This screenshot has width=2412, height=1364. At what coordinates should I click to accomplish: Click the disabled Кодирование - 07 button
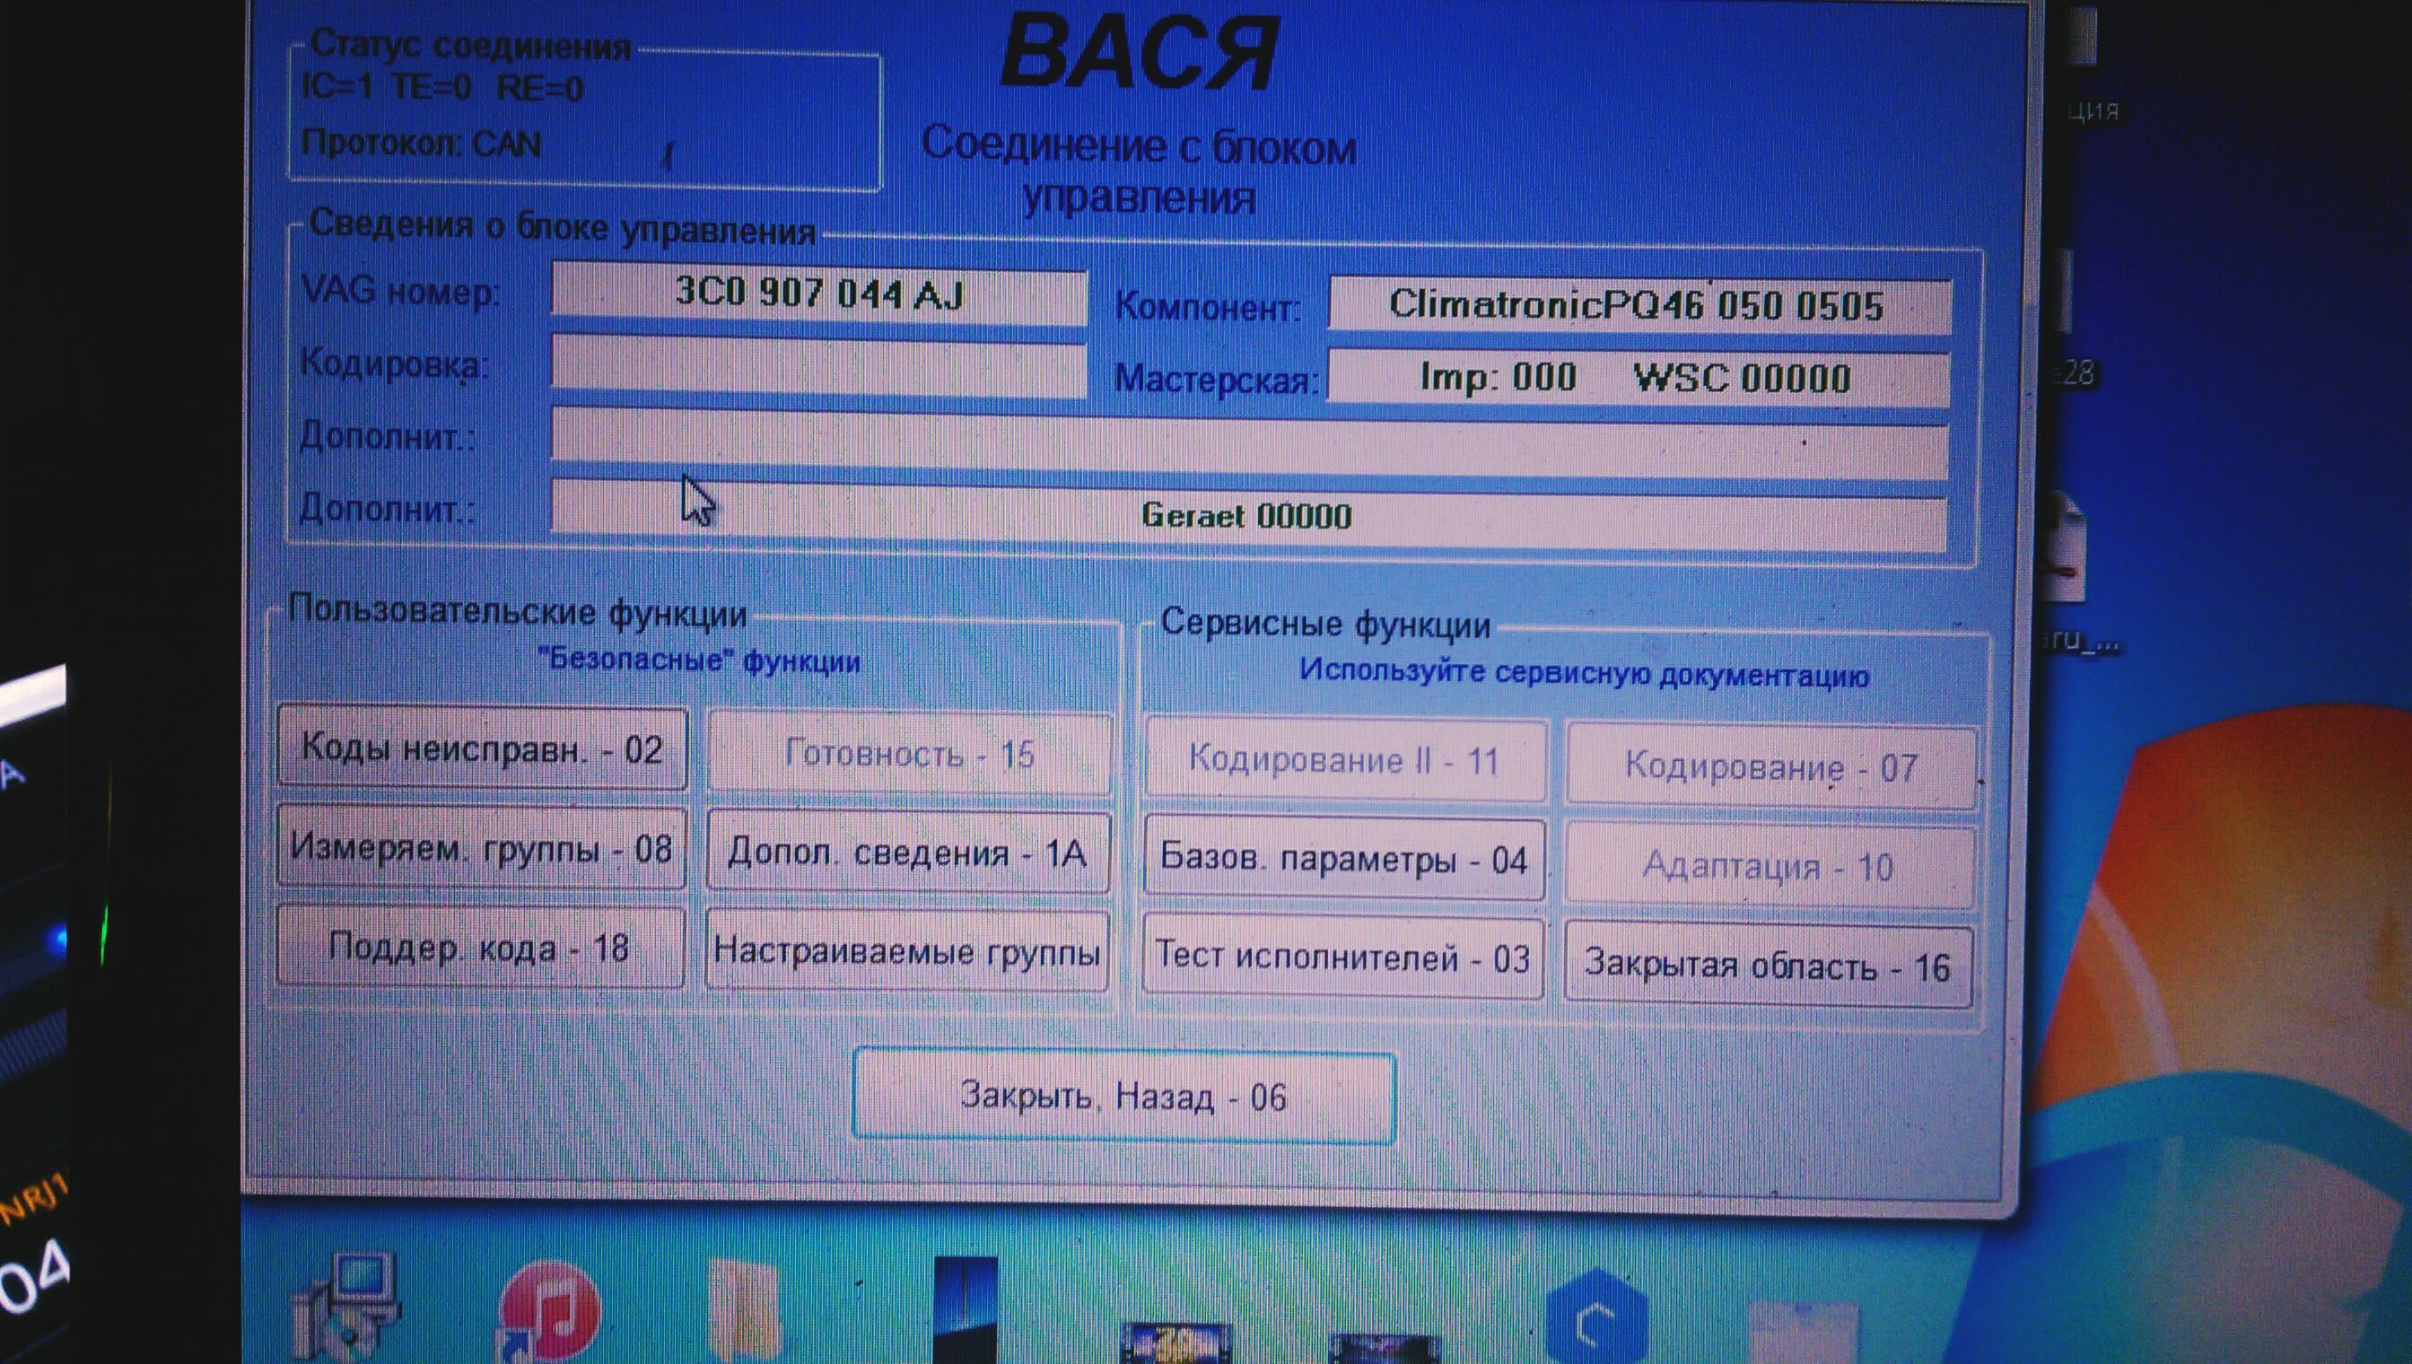pyautogui.click(x=1770, y=767)
